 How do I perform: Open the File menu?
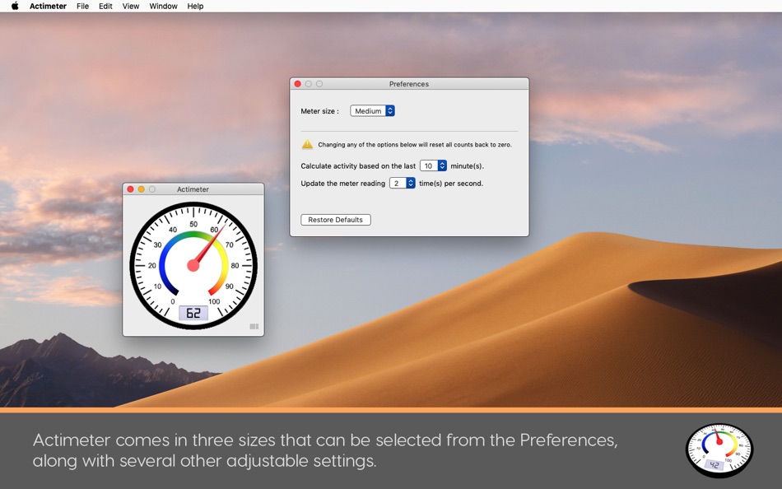pos(83,6)
